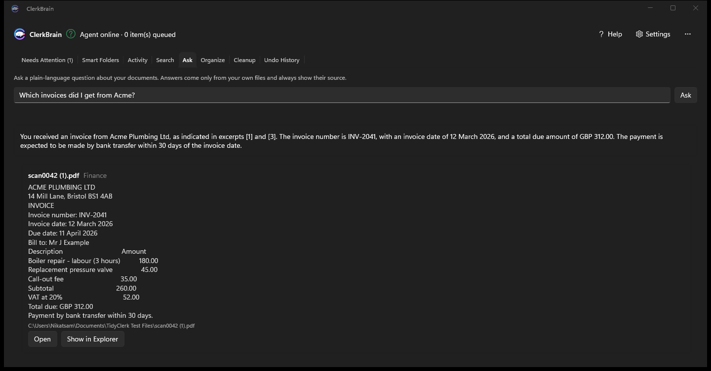Go to the Search tab
Image resolution: width=711 pixels, height=371 pixels.
pos(165,60)
